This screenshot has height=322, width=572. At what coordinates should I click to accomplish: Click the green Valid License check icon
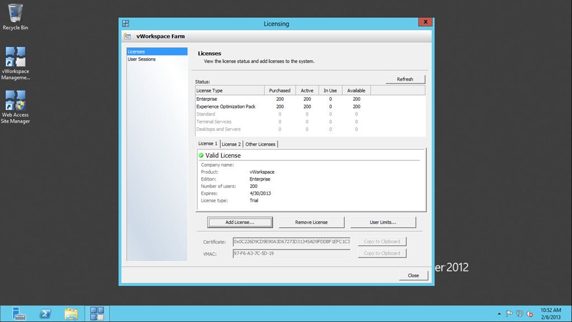(201, 155)
